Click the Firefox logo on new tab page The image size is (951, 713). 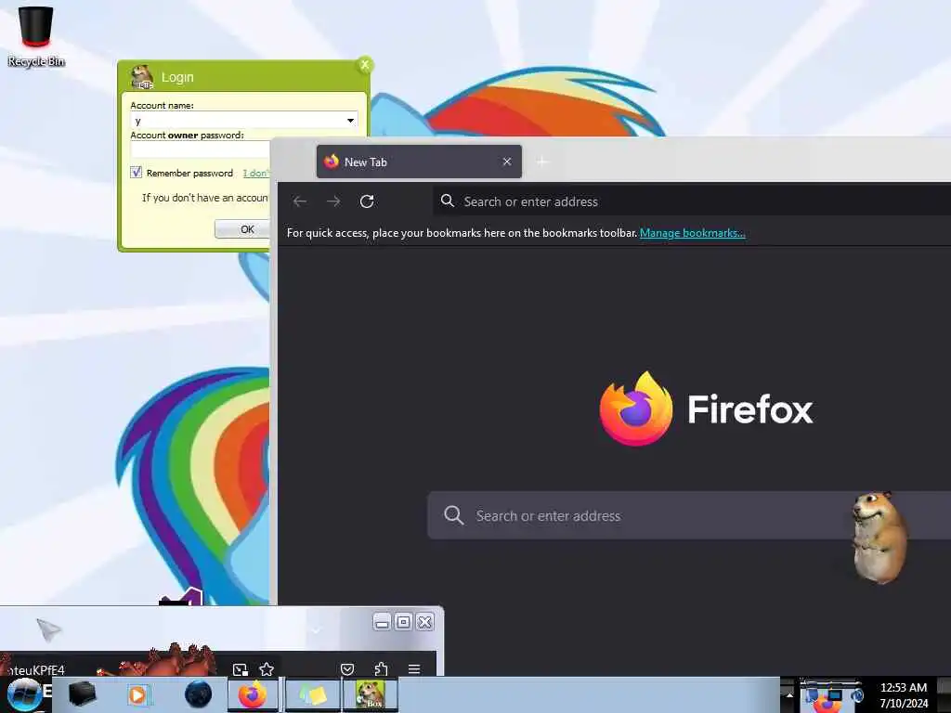[635, 408]
